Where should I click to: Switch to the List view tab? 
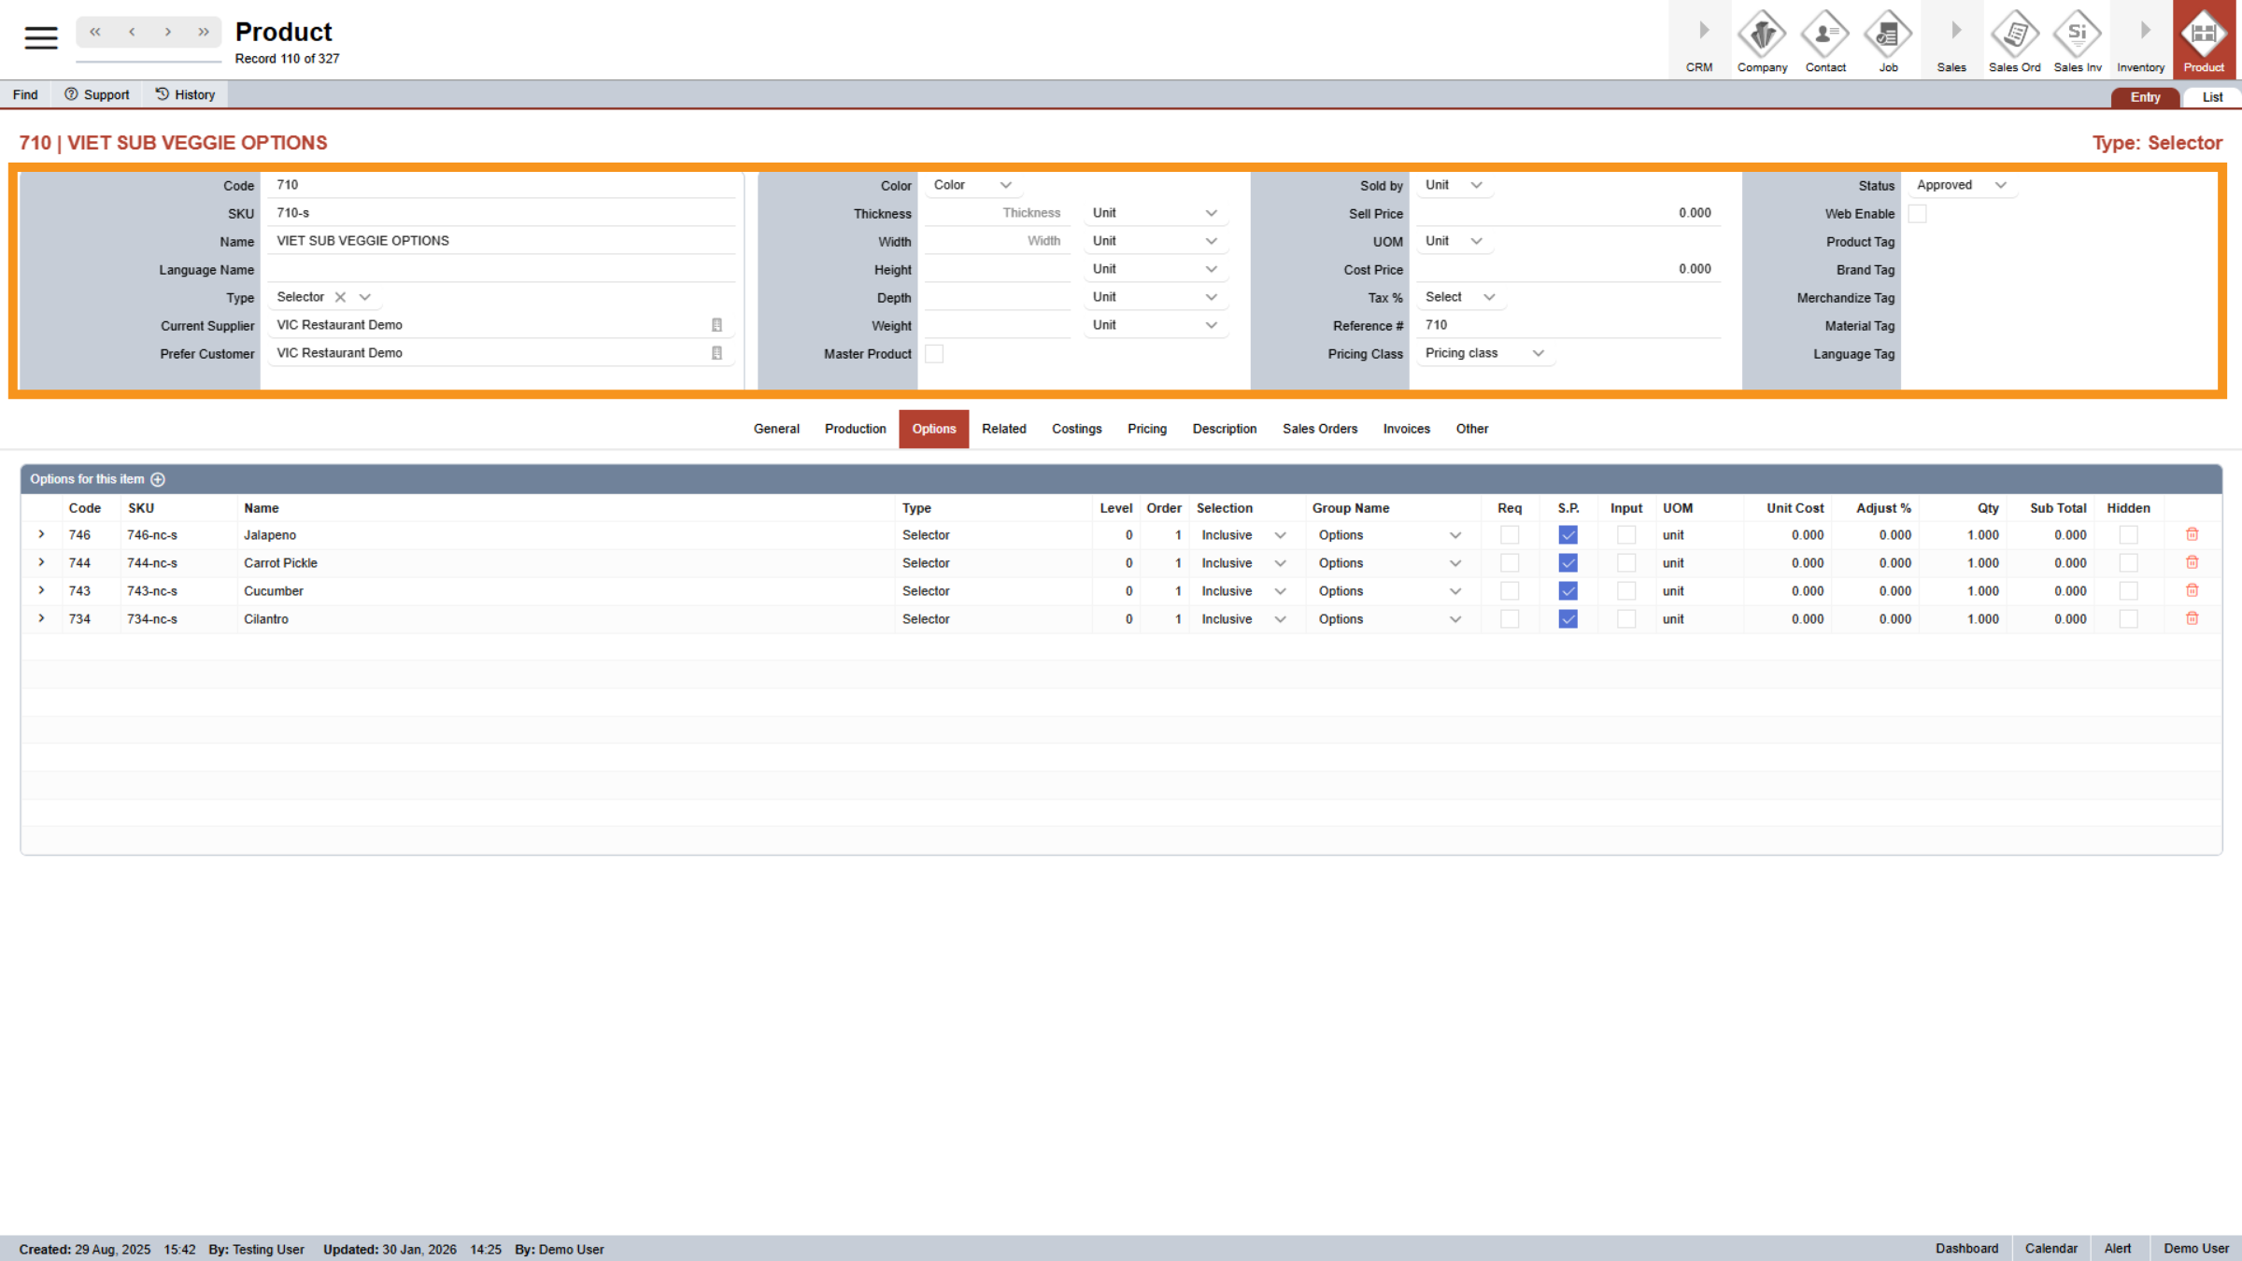[x=2211, y=96]
